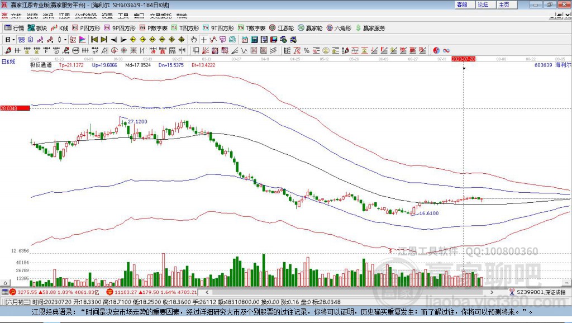Open the 日 period dropdown
Viewport: 572px width, 323px height.
(x=9, y=40)
